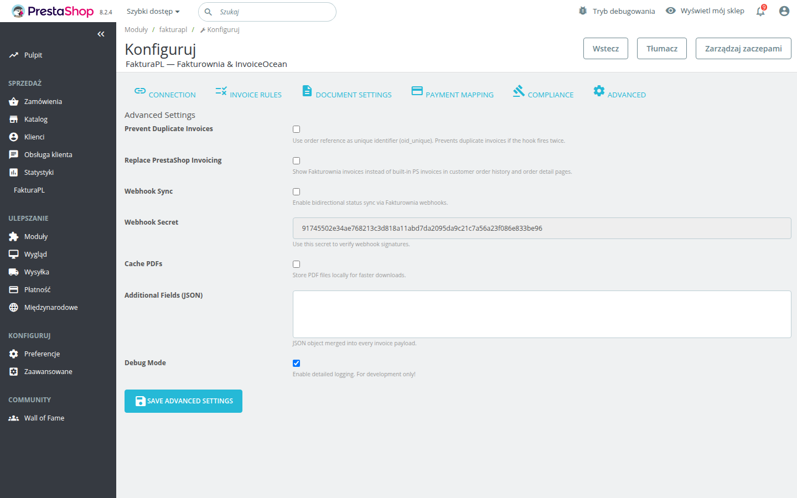Expand the Zamówienia sidebar menu
This screenshot has height=498, width=797.
pos(43,102)
